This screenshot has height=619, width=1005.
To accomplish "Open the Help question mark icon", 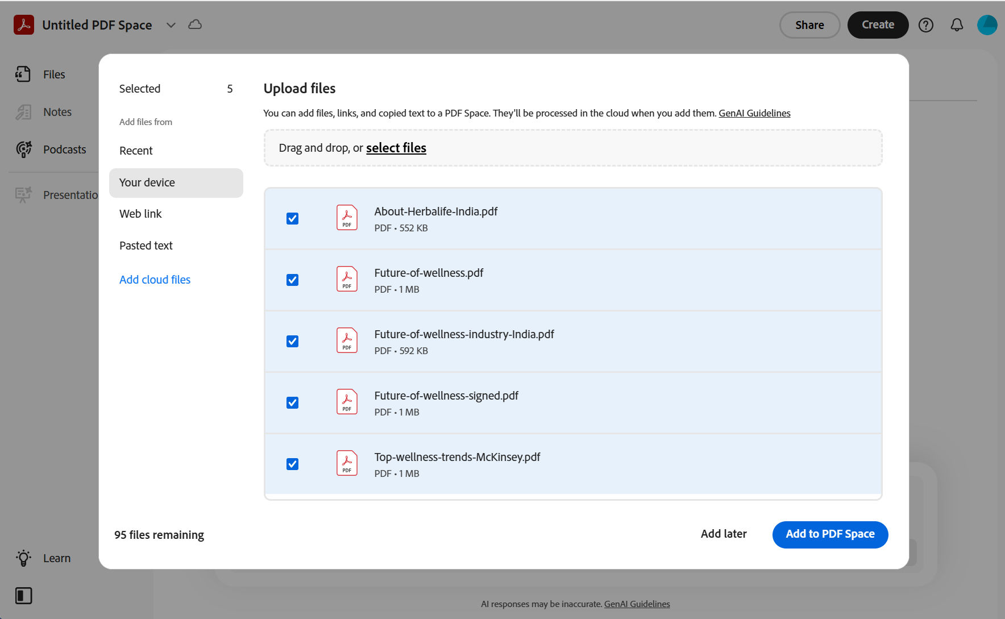I will point(926,24).
